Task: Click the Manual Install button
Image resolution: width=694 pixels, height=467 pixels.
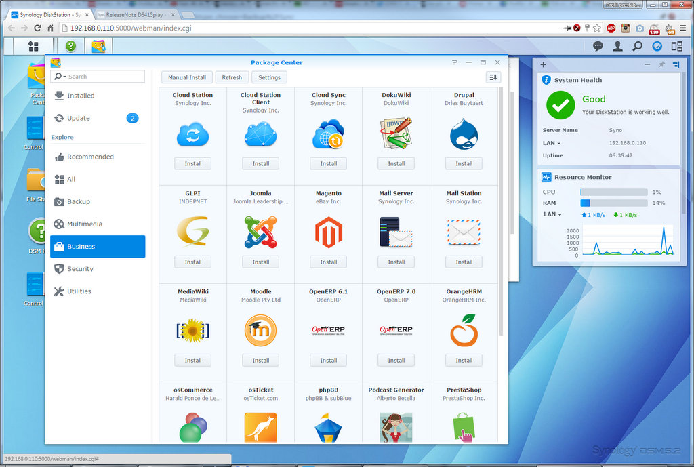Action: pyautogui.click(x=187, y=77)
